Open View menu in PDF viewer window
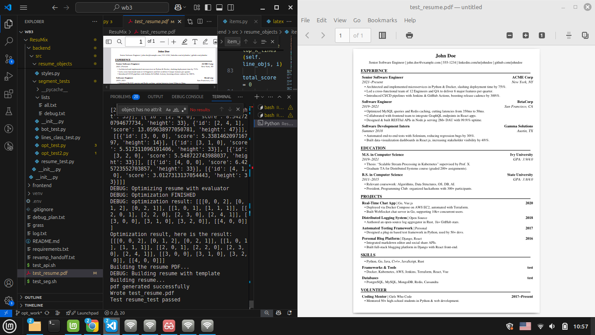The width and height of the screenshot is (595, 335). click(x=340, y=20)
